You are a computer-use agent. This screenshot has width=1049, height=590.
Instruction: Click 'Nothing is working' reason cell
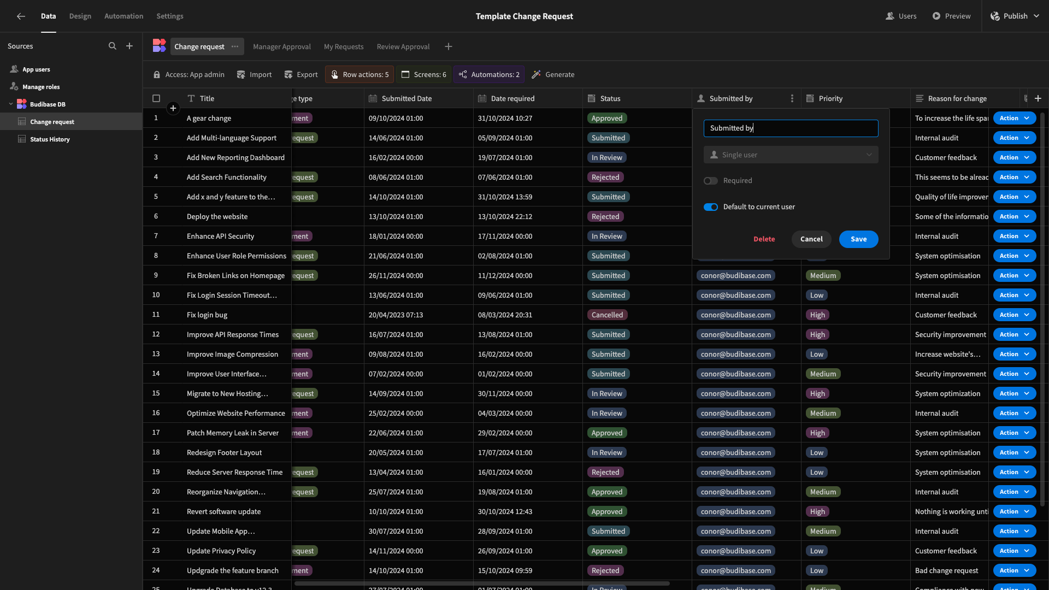point(950,511)
